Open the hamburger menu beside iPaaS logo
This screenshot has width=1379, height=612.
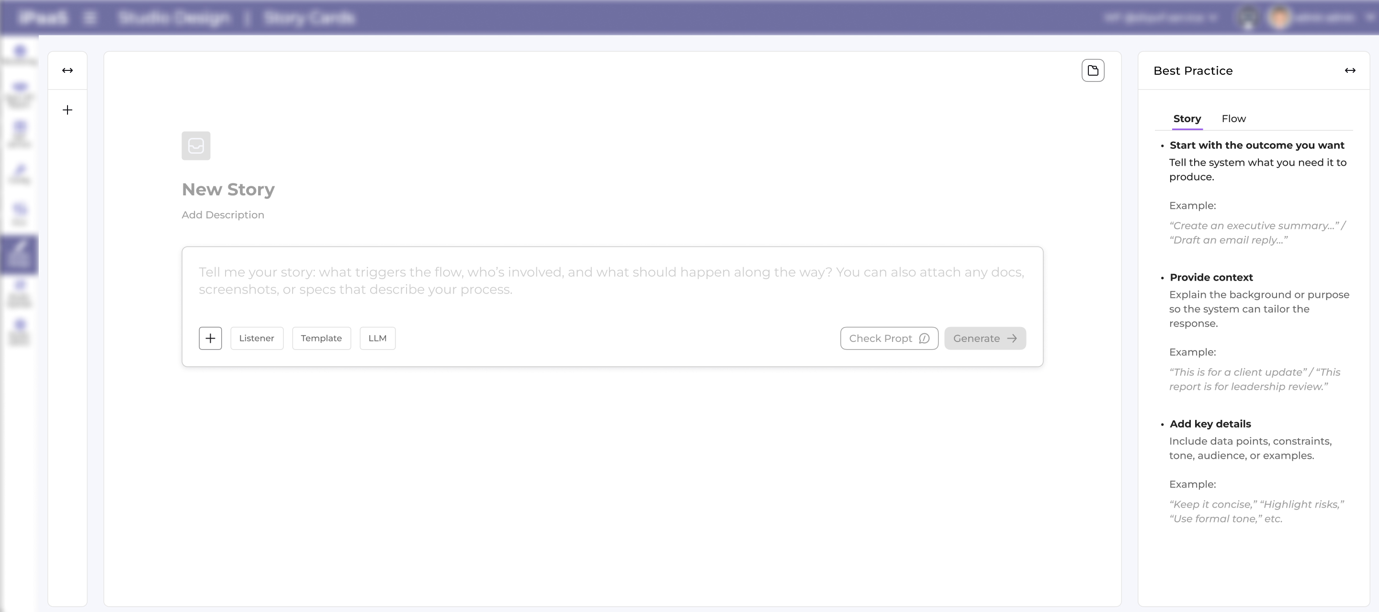coord(90,18)
